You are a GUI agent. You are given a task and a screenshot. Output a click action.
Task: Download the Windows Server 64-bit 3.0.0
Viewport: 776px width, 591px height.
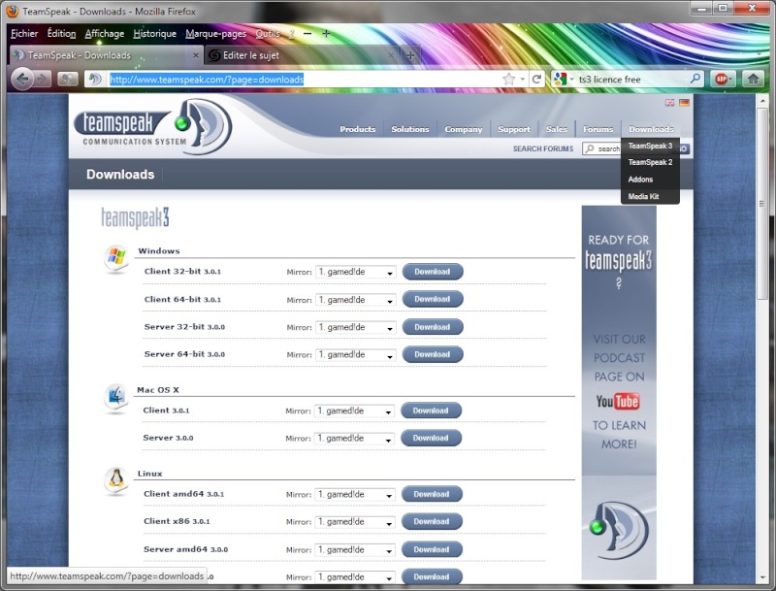click(433, 354)
